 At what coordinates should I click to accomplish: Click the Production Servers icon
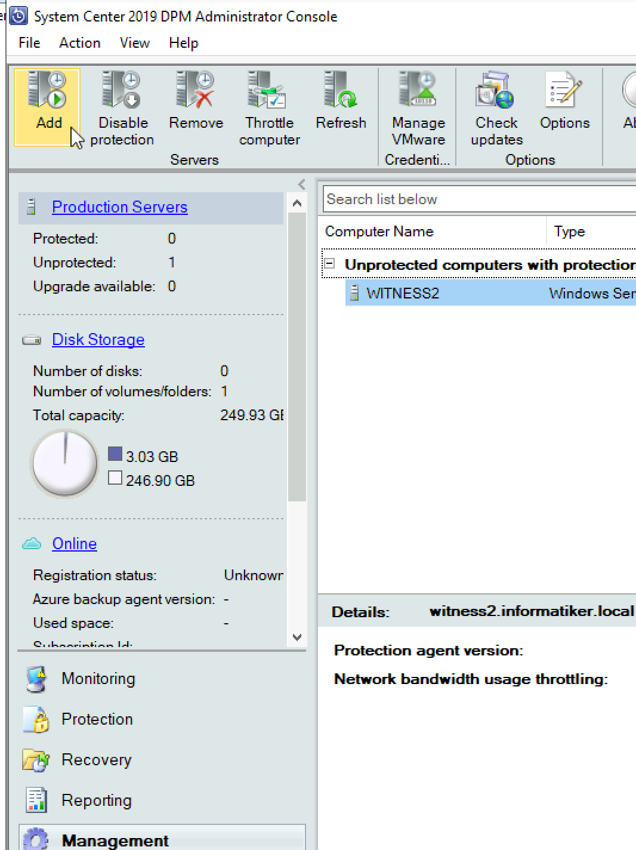pos(32,207)
